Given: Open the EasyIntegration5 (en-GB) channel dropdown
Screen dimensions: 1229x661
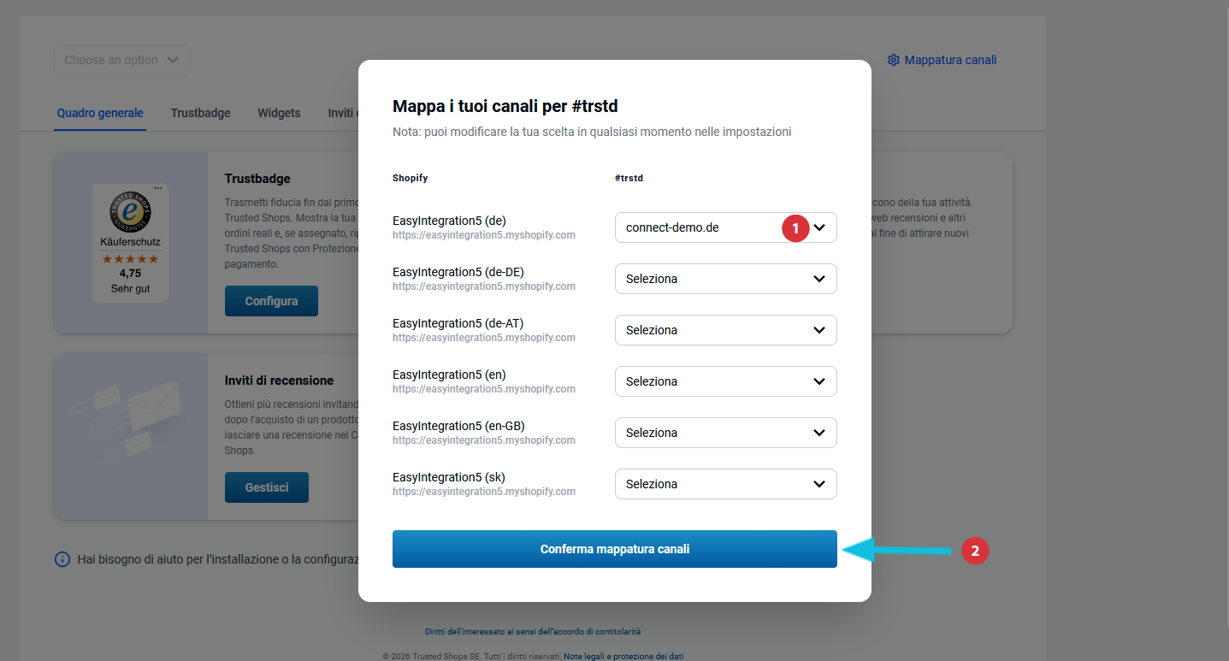Looking at the screenshot, I should click(725, 433).
